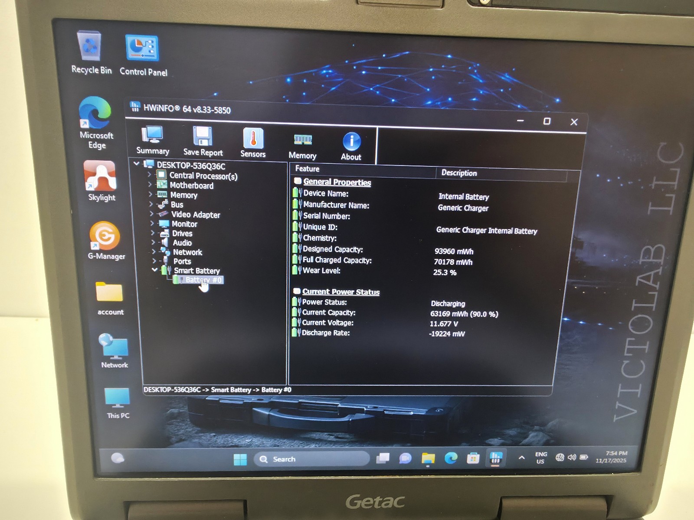694x520 pixels.
Task: Click the battery tray icon
Action: coord(584,457)
